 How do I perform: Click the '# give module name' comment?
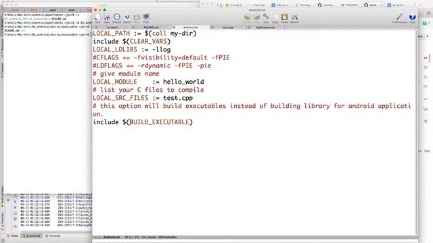click(x=126, y=74)
